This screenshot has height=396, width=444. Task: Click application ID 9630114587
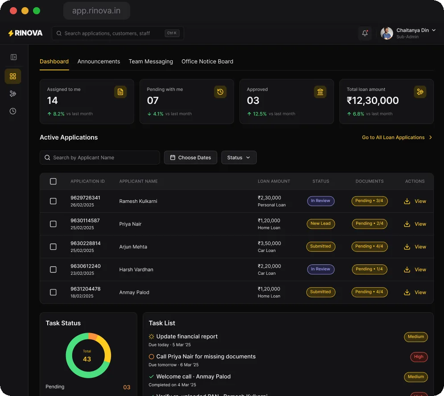[x=85, y=221]
